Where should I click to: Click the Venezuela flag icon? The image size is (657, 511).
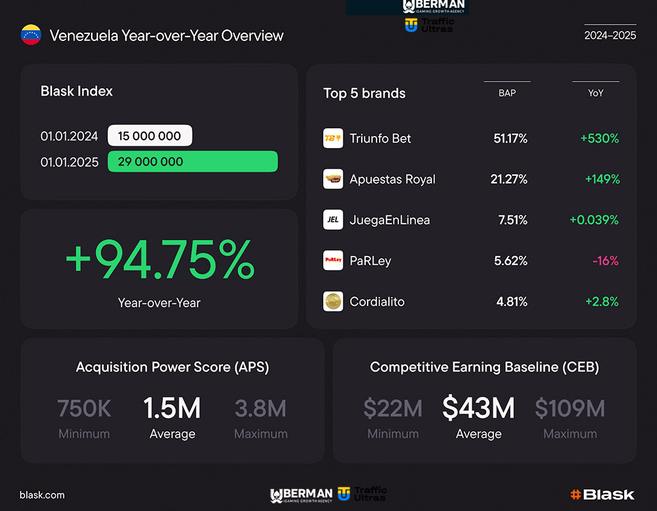click(x=31, y=35)
